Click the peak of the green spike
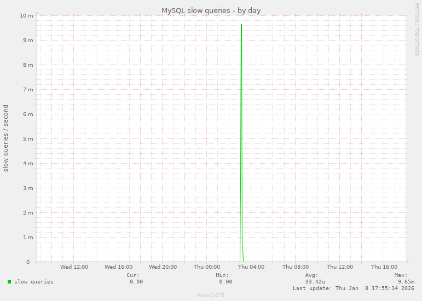 pyautogui.click(x=241, y=25)
